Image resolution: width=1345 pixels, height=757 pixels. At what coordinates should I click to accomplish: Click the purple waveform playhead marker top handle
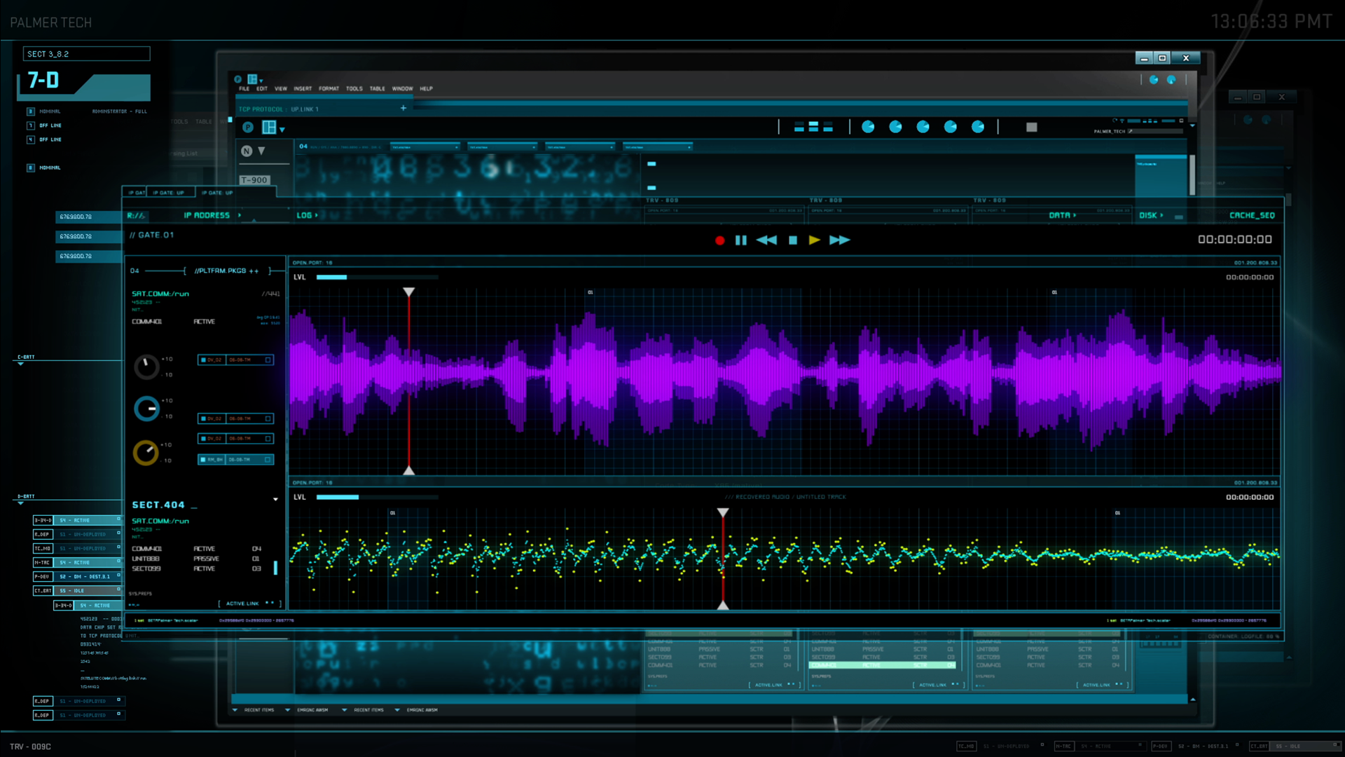[408, 292]
